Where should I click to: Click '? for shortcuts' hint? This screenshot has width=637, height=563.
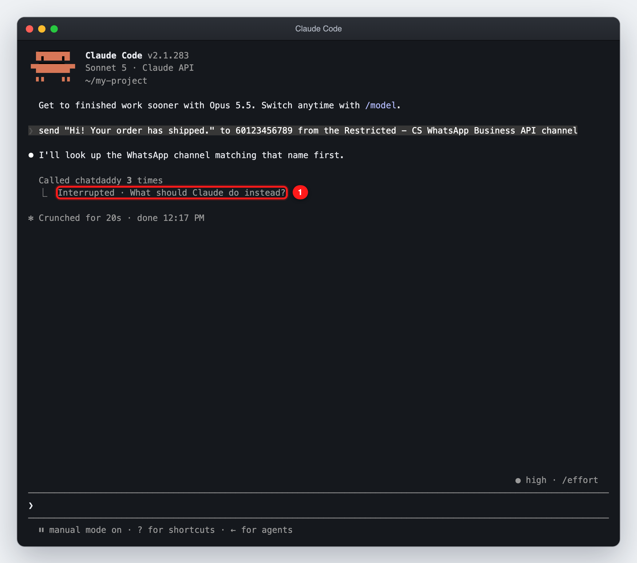click(176, 530)
